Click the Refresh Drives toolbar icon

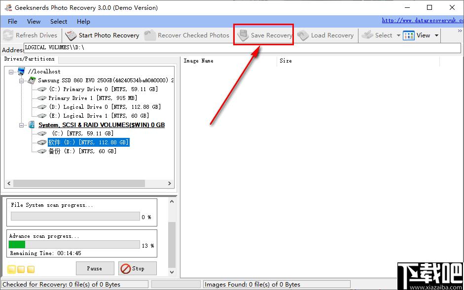tap(8, 35)
